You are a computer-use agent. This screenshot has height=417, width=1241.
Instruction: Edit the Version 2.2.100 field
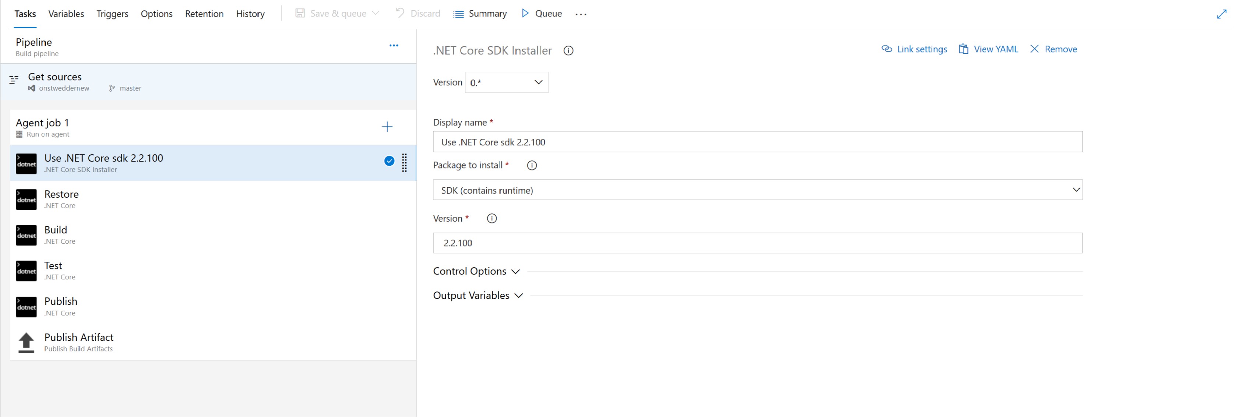[757, 243]
